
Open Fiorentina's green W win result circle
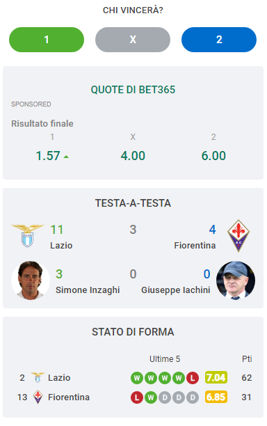[151, 397]
